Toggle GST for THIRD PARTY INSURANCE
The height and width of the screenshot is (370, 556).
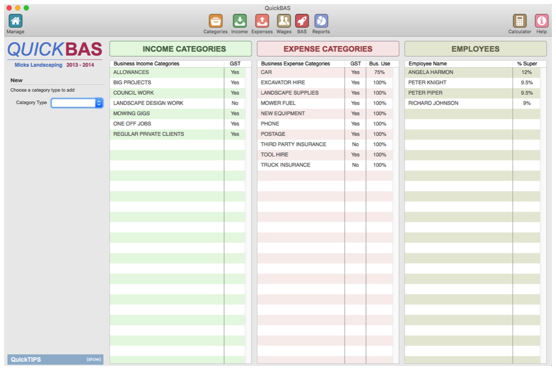[x=355, y=144]
